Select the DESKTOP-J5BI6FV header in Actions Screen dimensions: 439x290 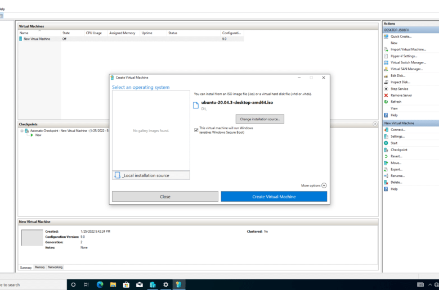coord(411,30)
